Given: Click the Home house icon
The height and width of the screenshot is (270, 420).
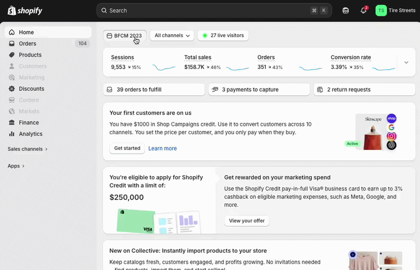Looking at the screenshot, I should tap(12, 32).
